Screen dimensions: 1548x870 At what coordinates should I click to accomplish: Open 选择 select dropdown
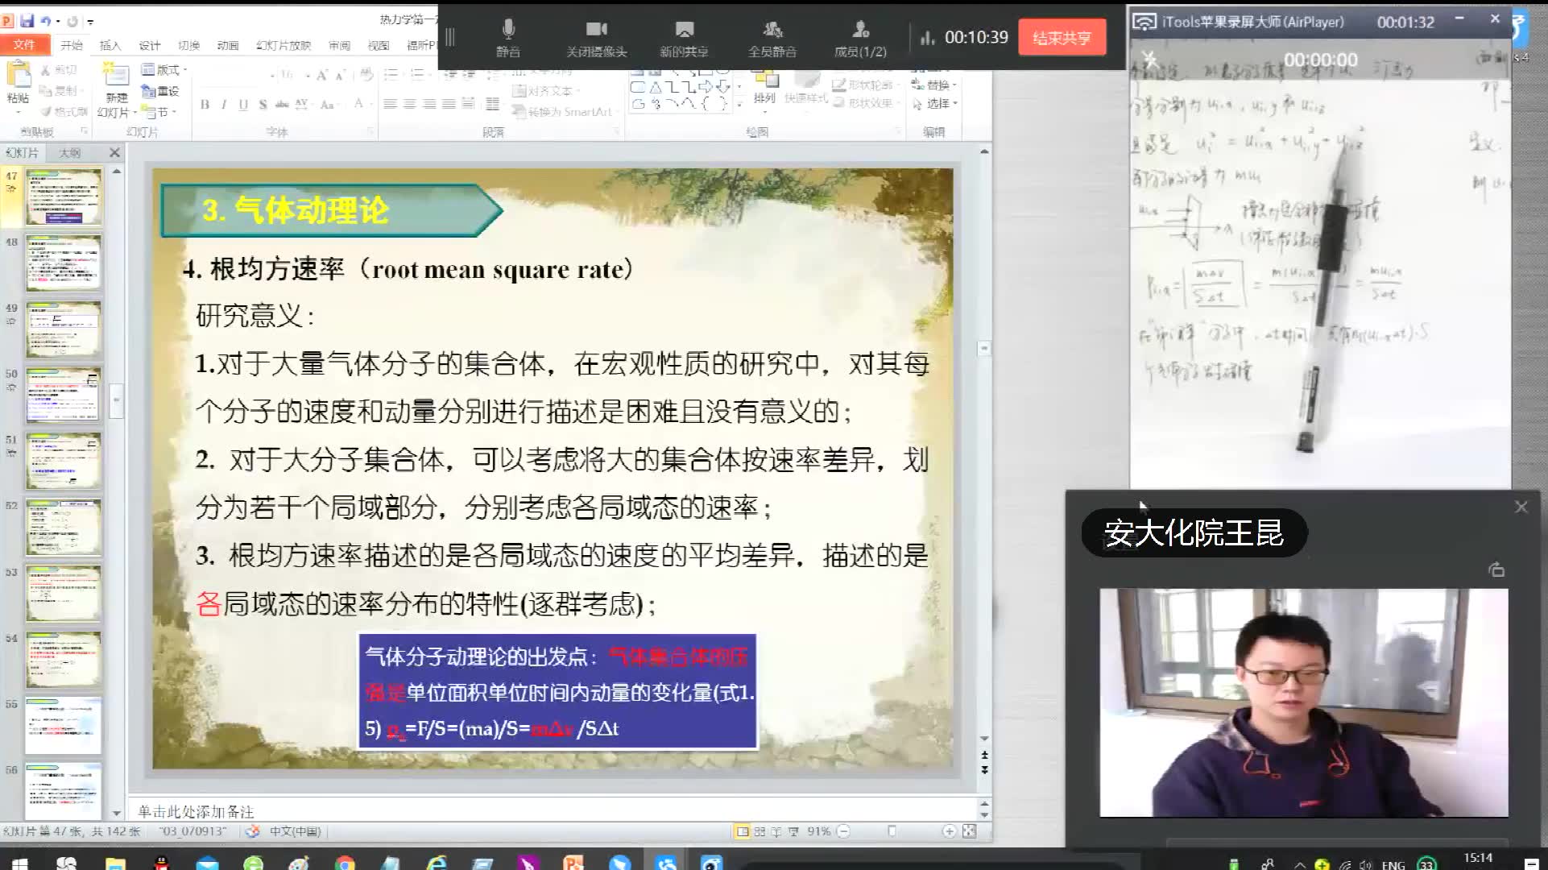click(934, 104)
